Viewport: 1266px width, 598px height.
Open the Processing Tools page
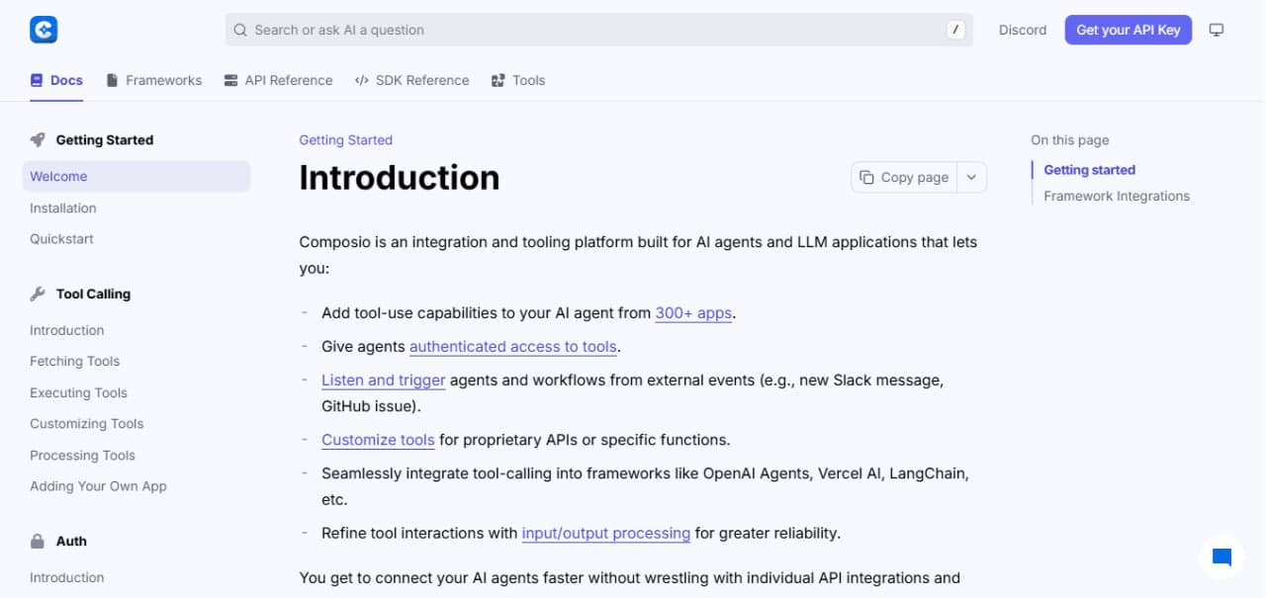click(82, 455)
